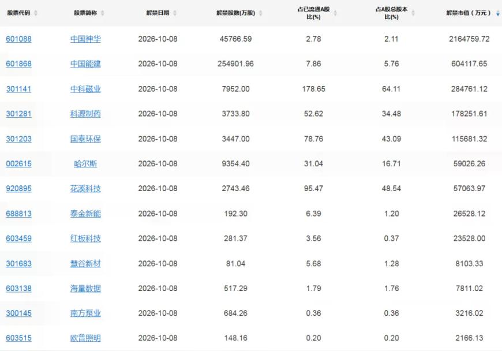Open 科源制药 stock page
502x351 pixels.
point(85,114)
